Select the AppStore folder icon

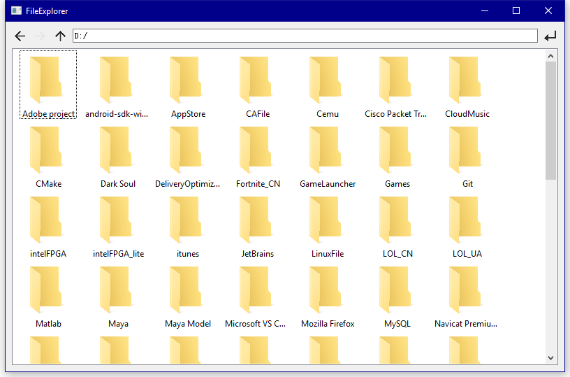coord(185,80)
